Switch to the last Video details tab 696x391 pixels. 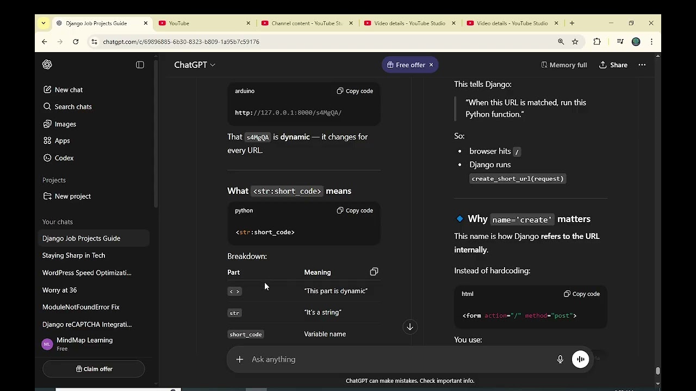[512, 23]
